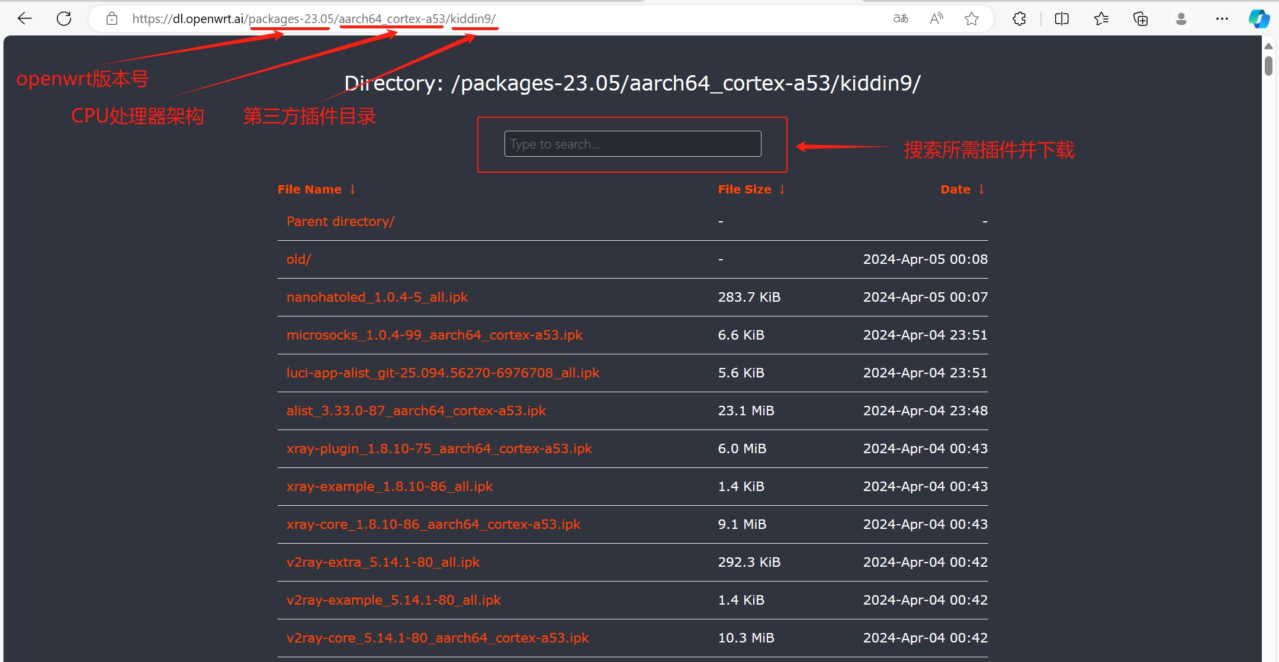Download nanohatoled_1.0.4-5_all.ipk
Image resolution: width=1279 pixels, height=662 pixels.
pos(377,297)
